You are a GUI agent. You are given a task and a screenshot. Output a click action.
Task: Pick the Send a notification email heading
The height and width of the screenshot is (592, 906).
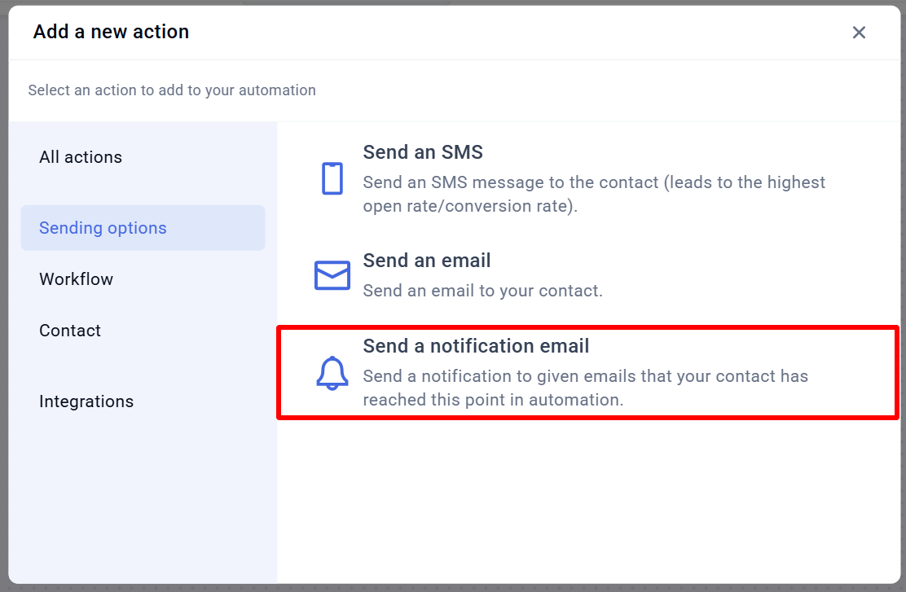click(476, 346)
